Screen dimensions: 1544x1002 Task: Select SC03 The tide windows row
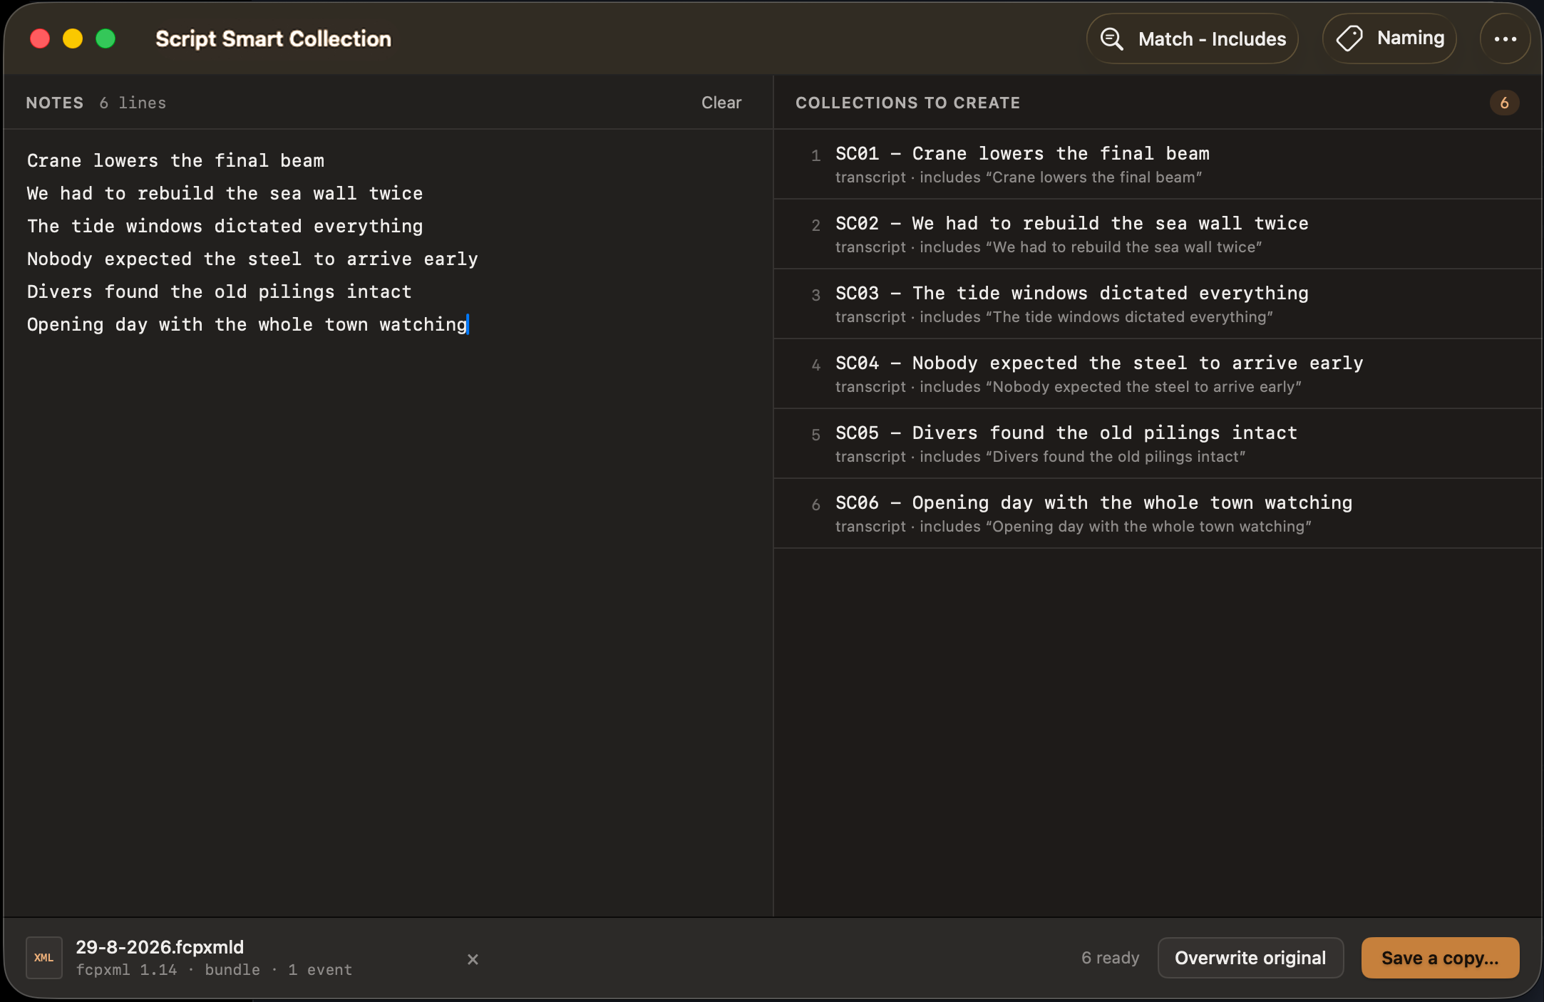point(1158,304)
